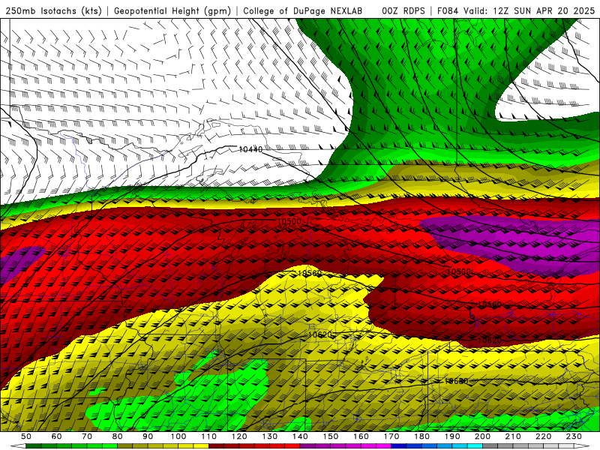
Task: Click the 120 label on the color scale
Action: [x=239, y=436]
